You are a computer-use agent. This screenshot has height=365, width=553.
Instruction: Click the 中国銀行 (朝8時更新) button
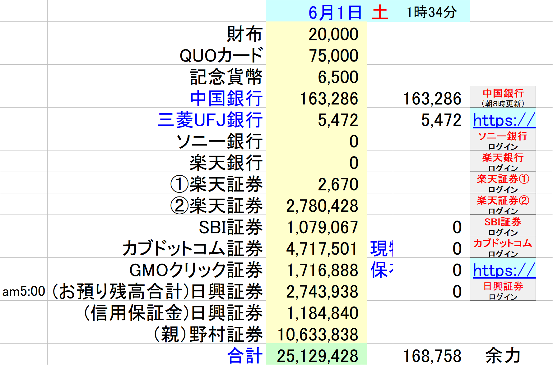point(503,97)
